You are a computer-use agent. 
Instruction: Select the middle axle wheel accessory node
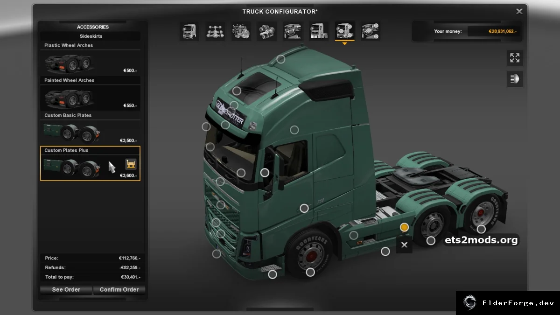pyautogui.click(x=431, y=241)
